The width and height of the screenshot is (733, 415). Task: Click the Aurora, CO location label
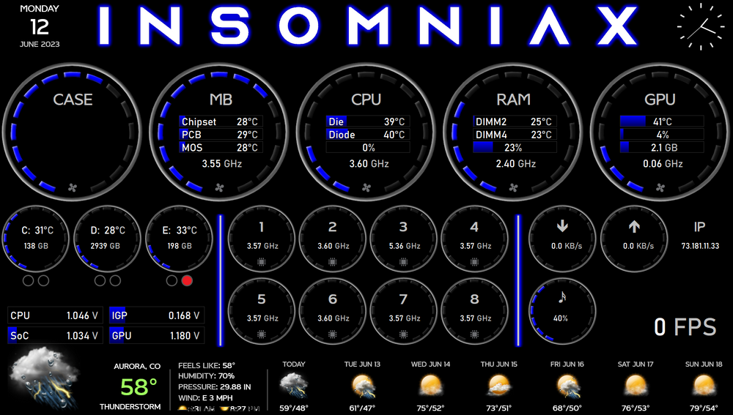137,366
